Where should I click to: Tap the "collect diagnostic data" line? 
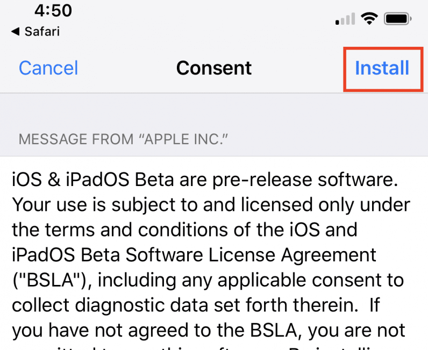click(x=195, y=305)
